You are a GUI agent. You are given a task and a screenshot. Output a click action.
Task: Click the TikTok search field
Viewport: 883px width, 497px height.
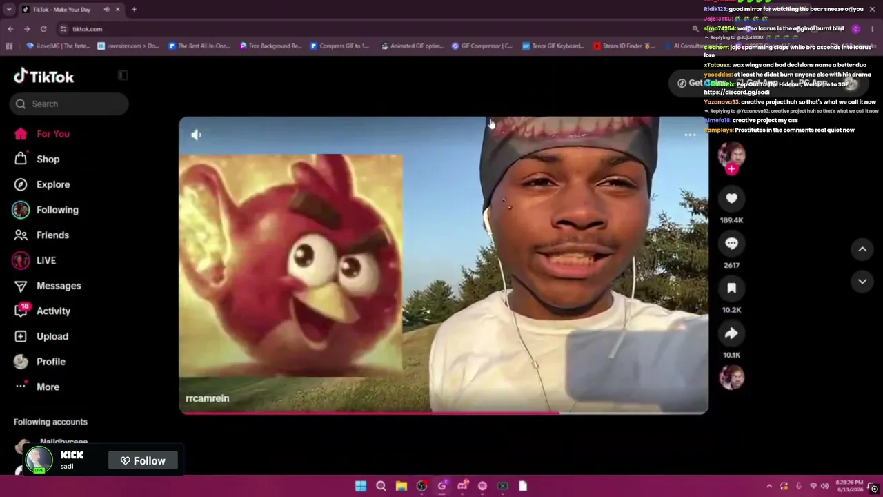[x=69, y=104]
